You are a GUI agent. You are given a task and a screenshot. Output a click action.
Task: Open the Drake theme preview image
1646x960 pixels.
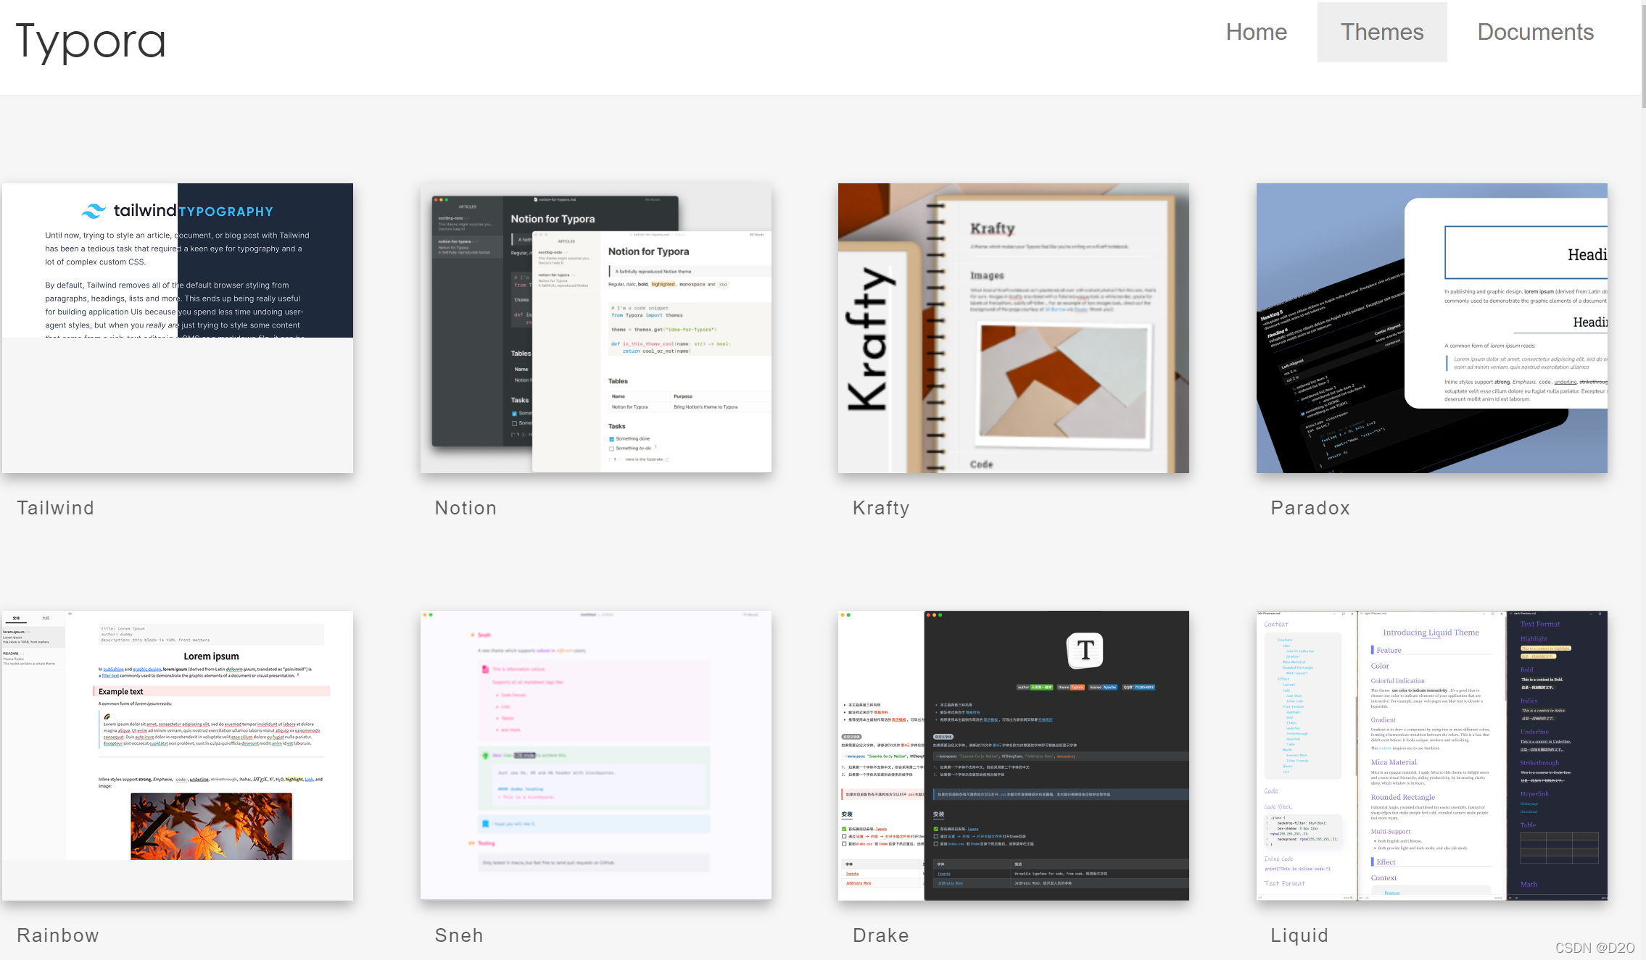pyautogui.click(x=1014, y=756)
